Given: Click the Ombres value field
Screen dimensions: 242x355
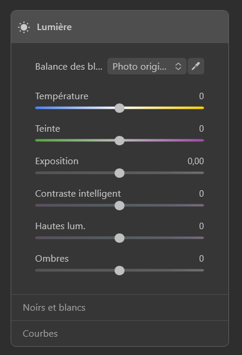Looking at the screenshot, I should [x=201, y=259].
